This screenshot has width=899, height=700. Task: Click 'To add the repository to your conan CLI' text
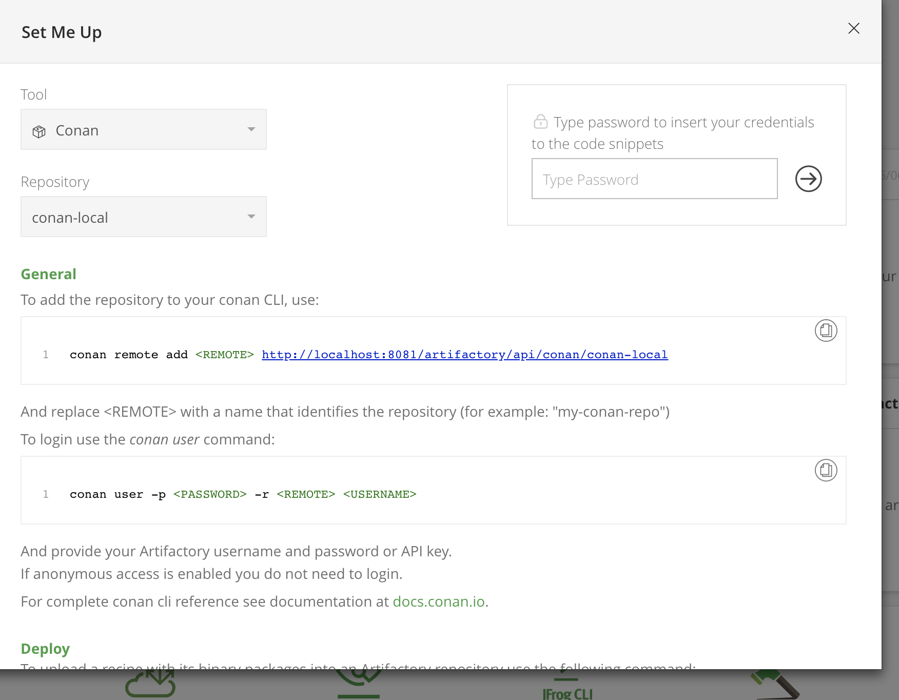(170, 300)
